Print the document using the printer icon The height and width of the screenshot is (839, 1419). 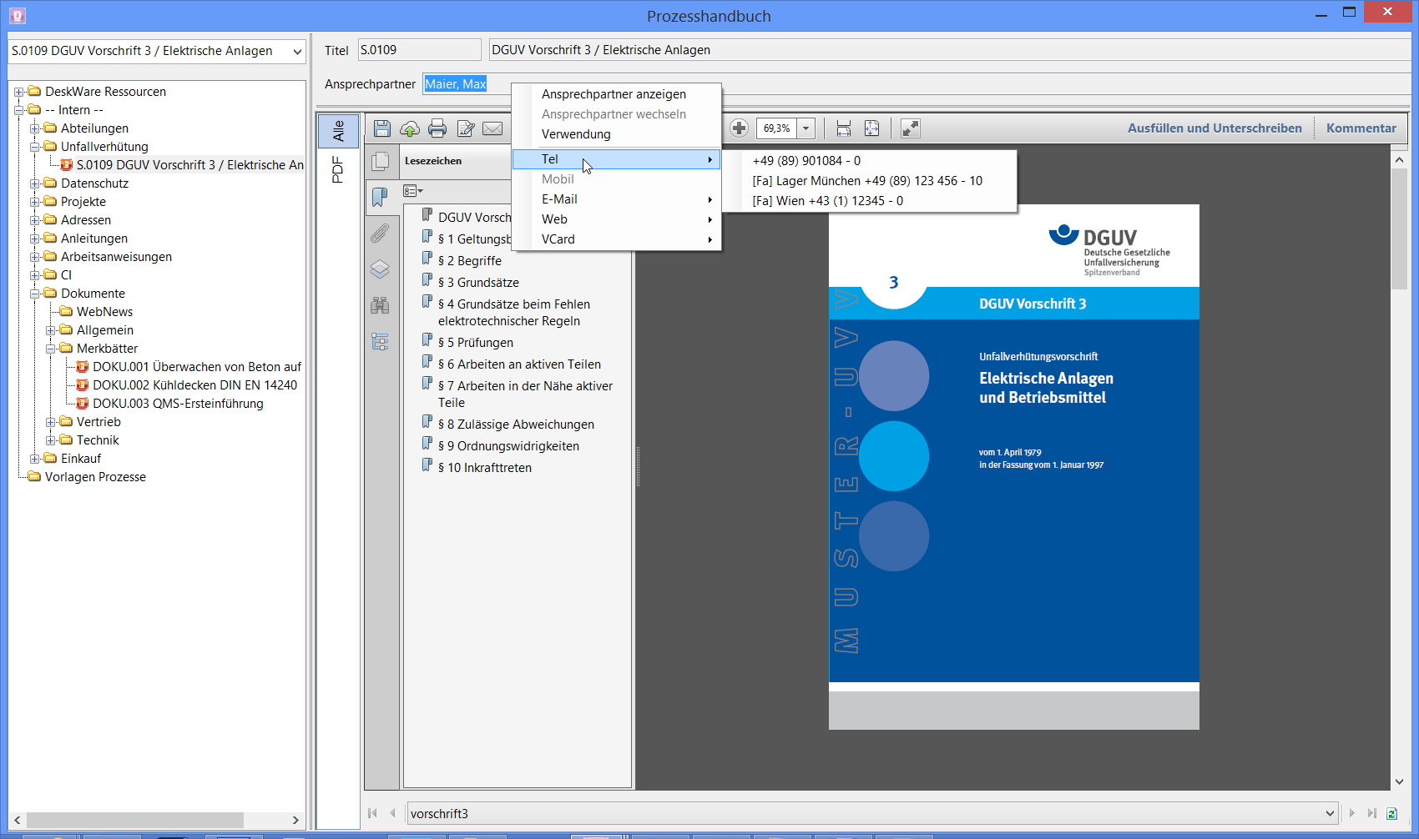[437, 128]
